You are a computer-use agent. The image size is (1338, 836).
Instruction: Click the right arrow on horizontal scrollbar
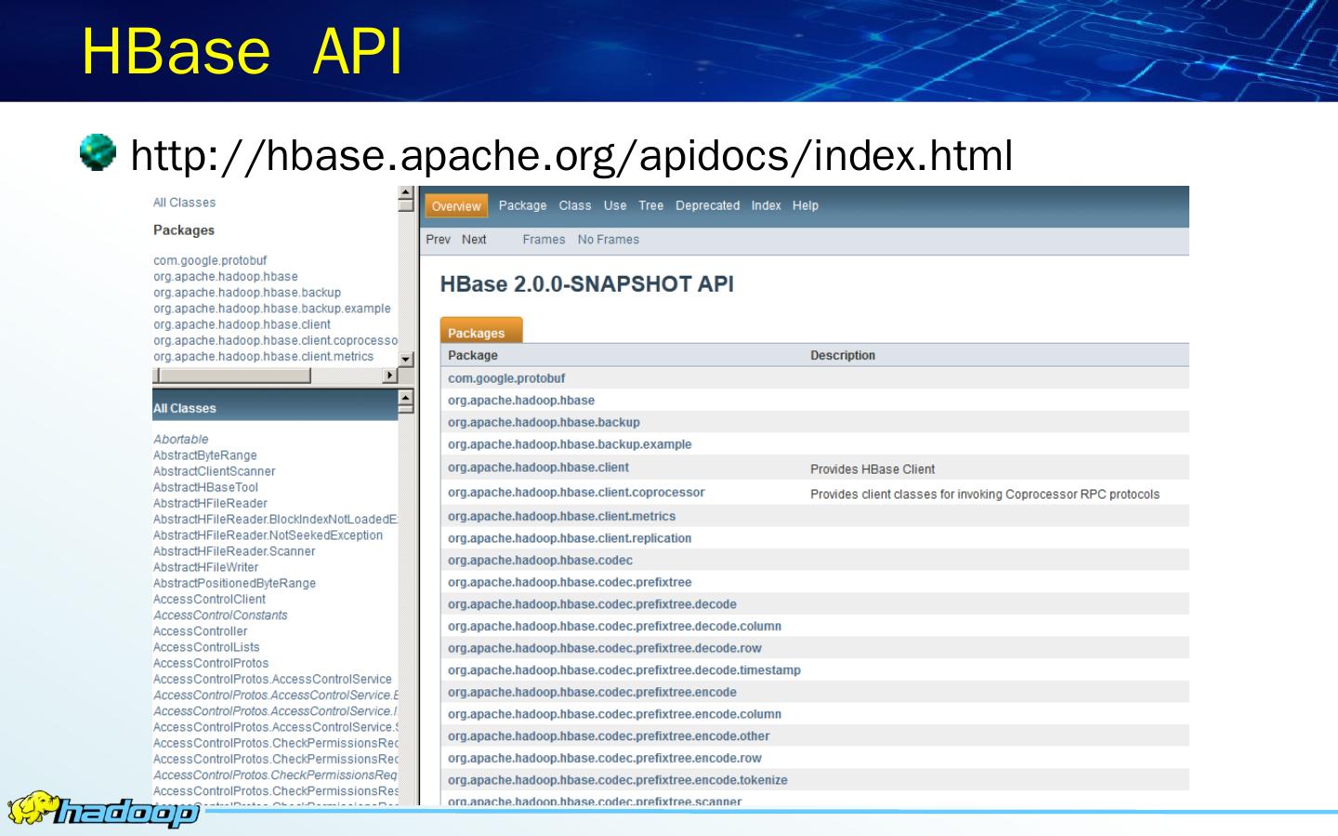click(390, 375)
